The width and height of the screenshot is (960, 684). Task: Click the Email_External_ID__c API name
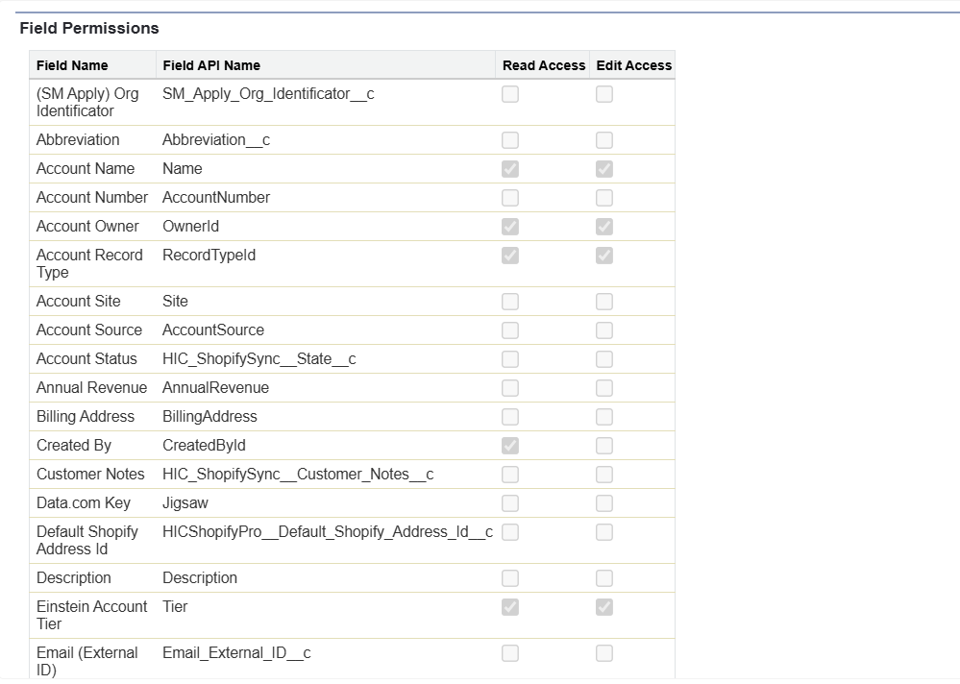click(236, 653)
